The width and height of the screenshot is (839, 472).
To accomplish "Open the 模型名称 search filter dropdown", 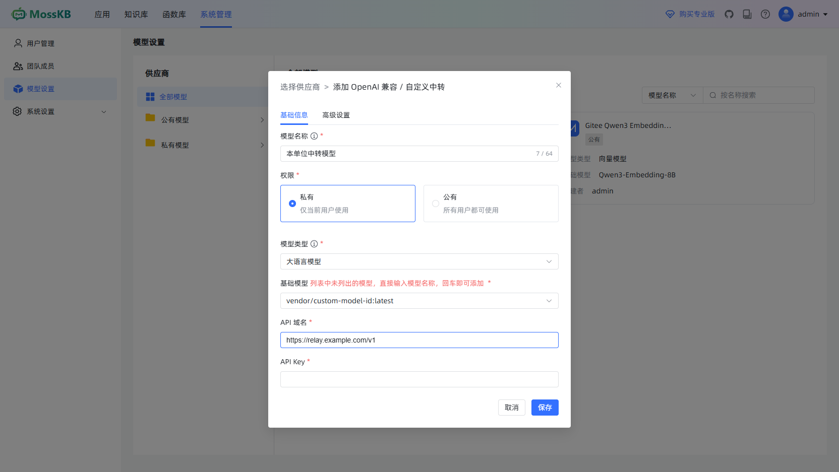I will point(672,95).
